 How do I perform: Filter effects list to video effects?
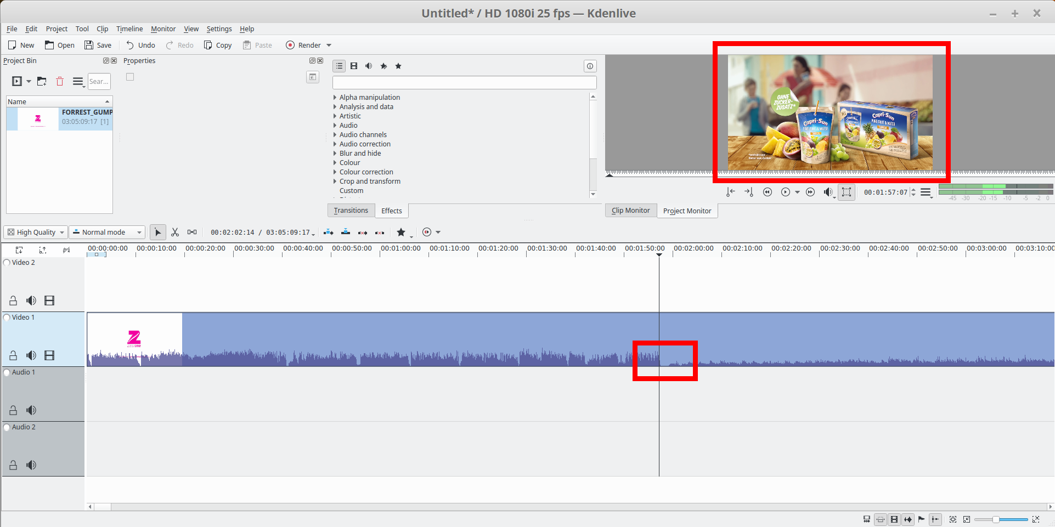coord(354,66)
